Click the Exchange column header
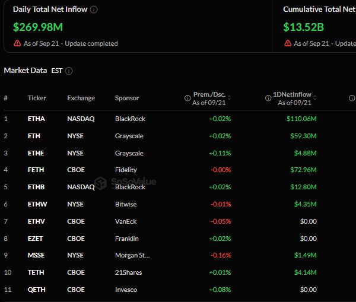356x302 pixels. (x=81, y=98)
